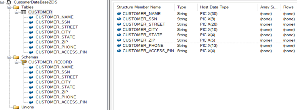Collapse the Tables folder node
Viewport: 297px width, 110px height.
[x=9, y=7]
